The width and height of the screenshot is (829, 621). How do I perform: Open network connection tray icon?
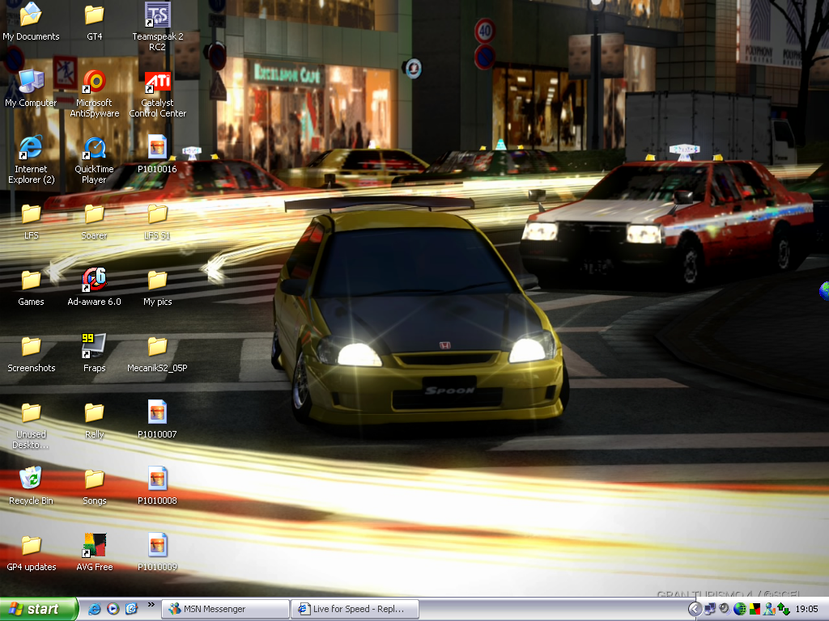pyautogui.click(x=709, y=610)
